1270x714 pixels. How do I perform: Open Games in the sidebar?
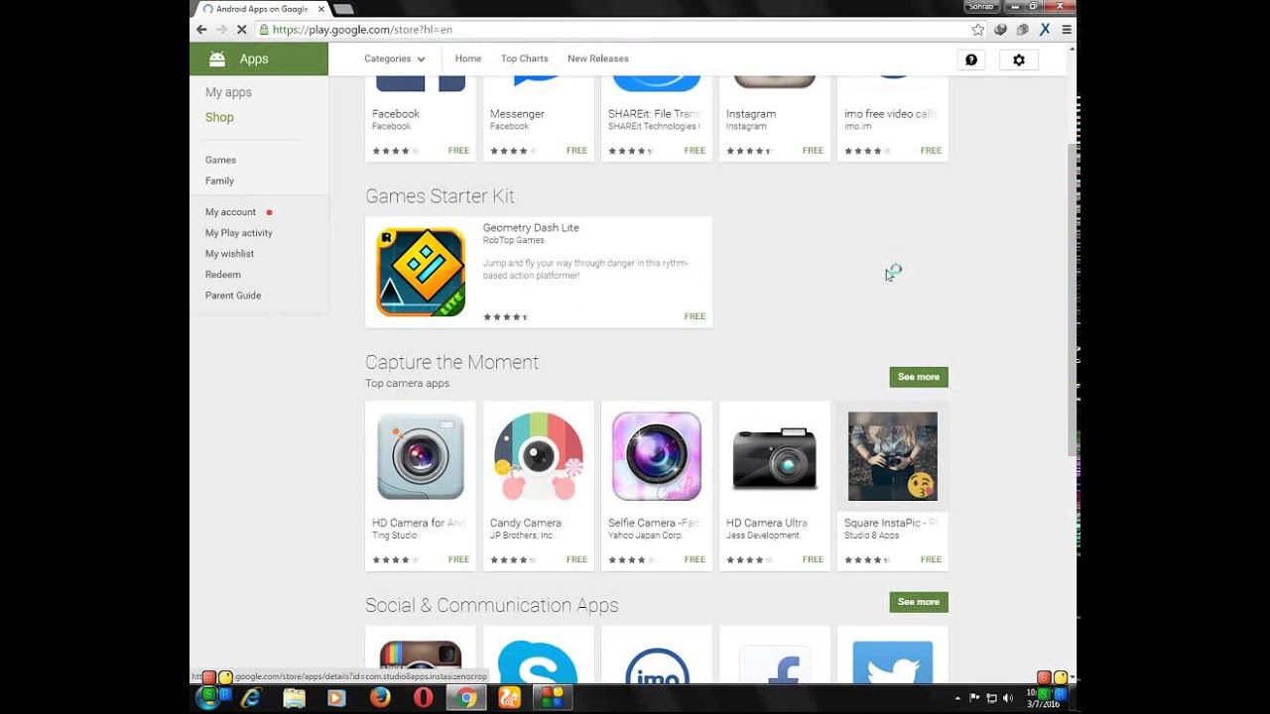click(220, 160)
